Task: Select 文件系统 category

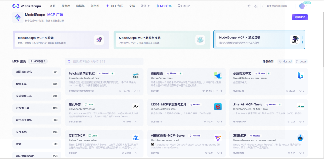Action: tap(37, 132)
